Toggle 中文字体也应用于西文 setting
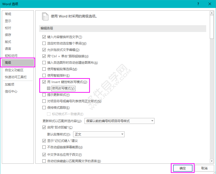The height and width of the screenshot is (174, 216). point(44,155)
